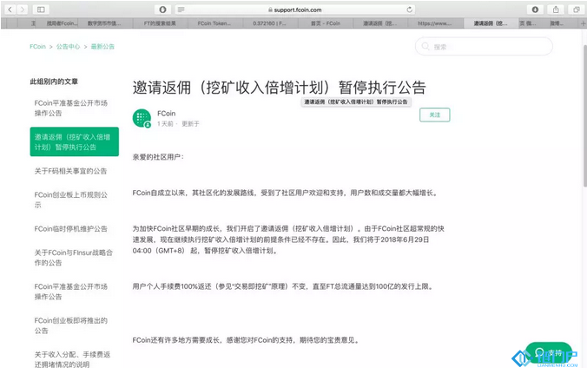Click the 关注 follow button
This screenshot has height=374, width=587.
pos(434,115)
